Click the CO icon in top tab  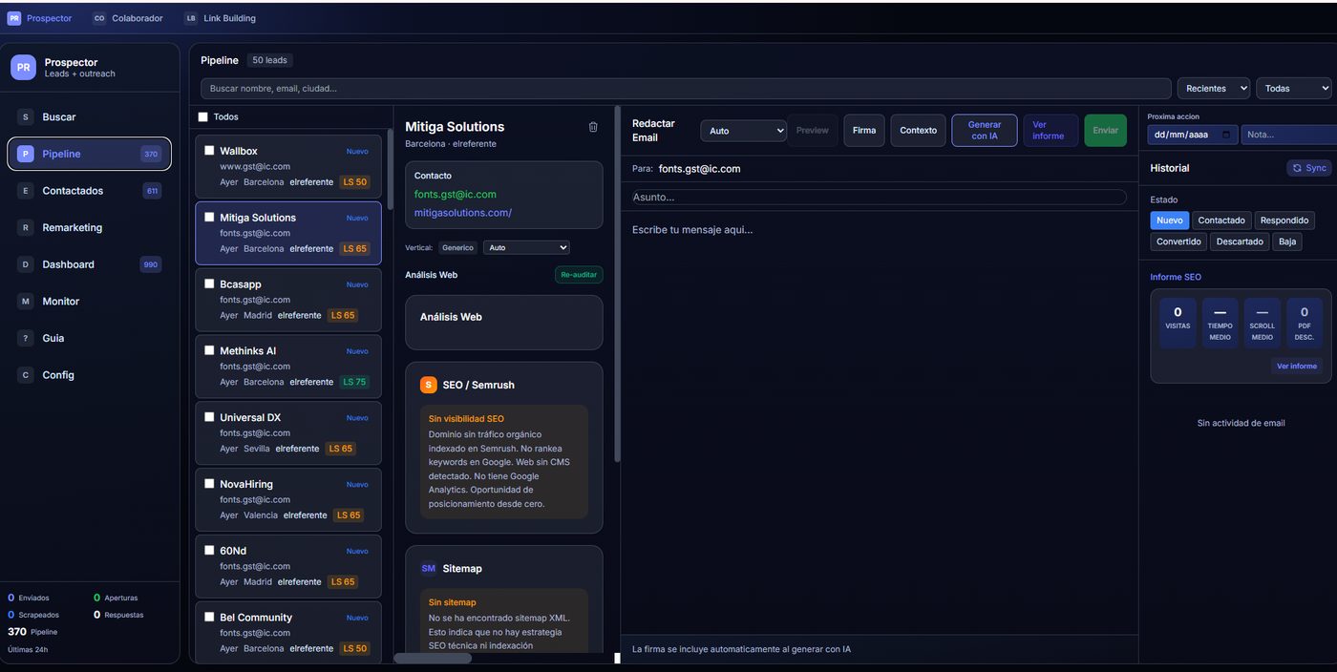click(x=99, y=18)
